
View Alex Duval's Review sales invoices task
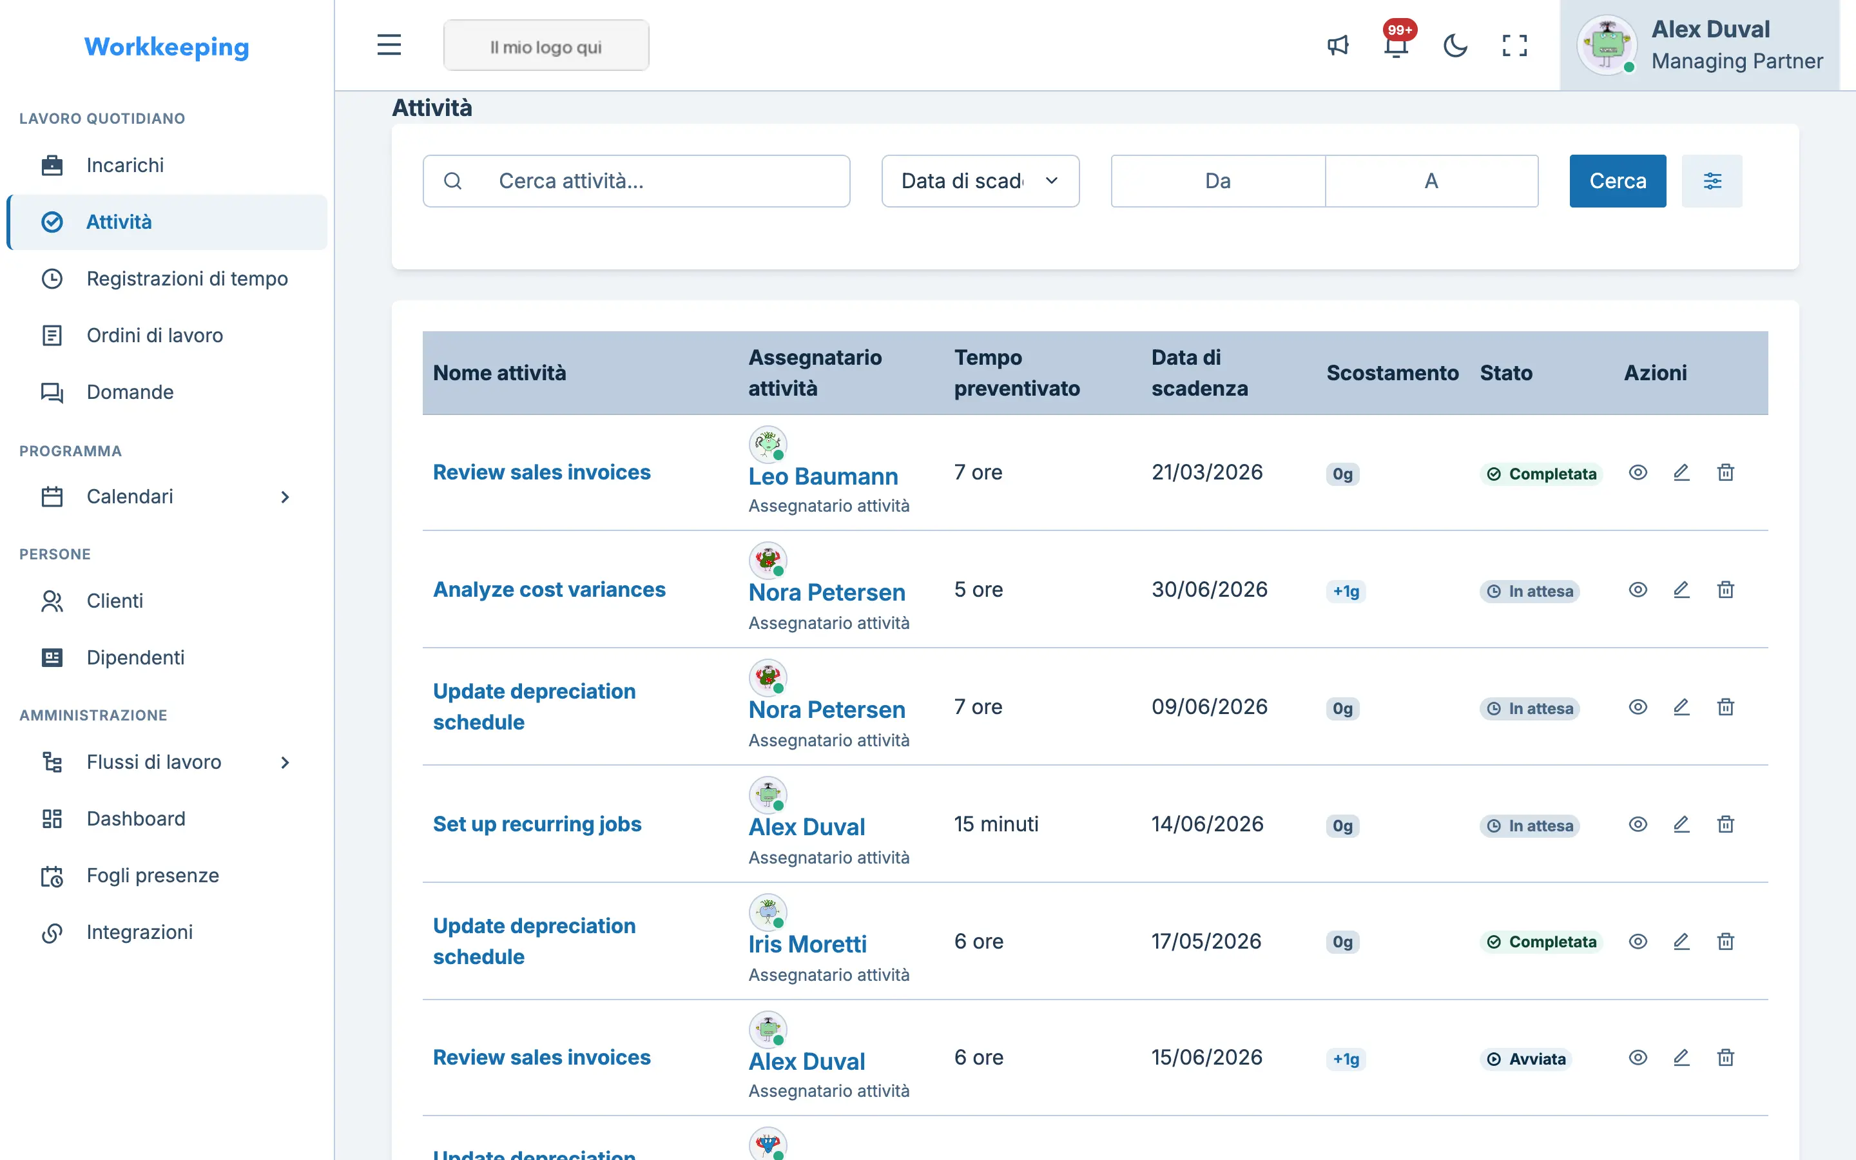(x=1638, y=1058)
